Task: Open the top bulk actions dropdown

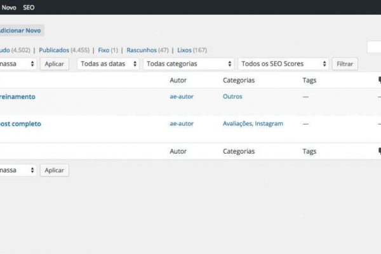Action: pos(18,64)
